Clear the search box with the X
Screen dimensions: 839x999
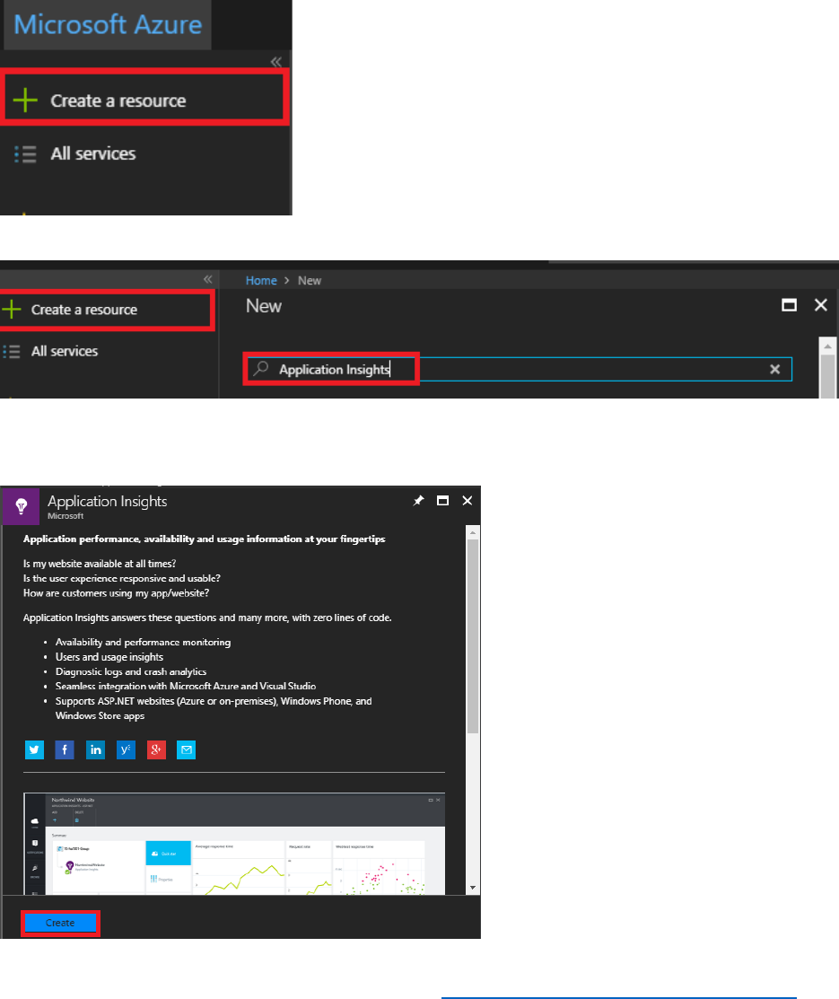click(774, 369)
